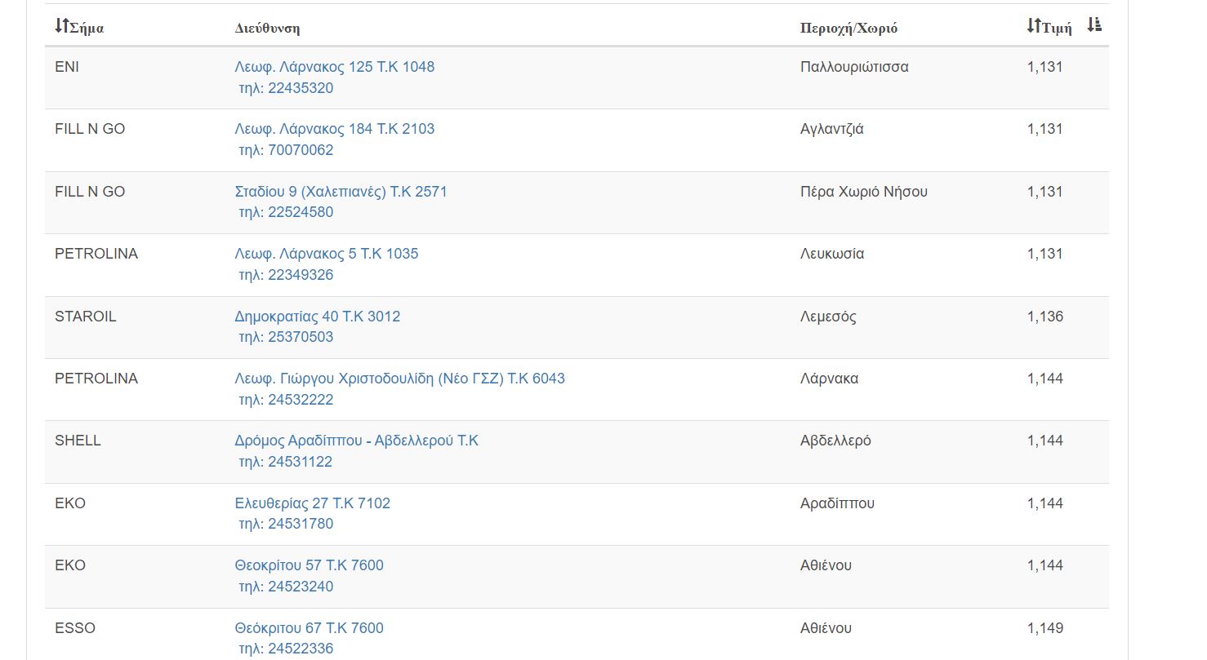Viewport: 1207px width, 660px height.
Task: Select price 1,144 in the SHELL row
Action: (1044, 441)
